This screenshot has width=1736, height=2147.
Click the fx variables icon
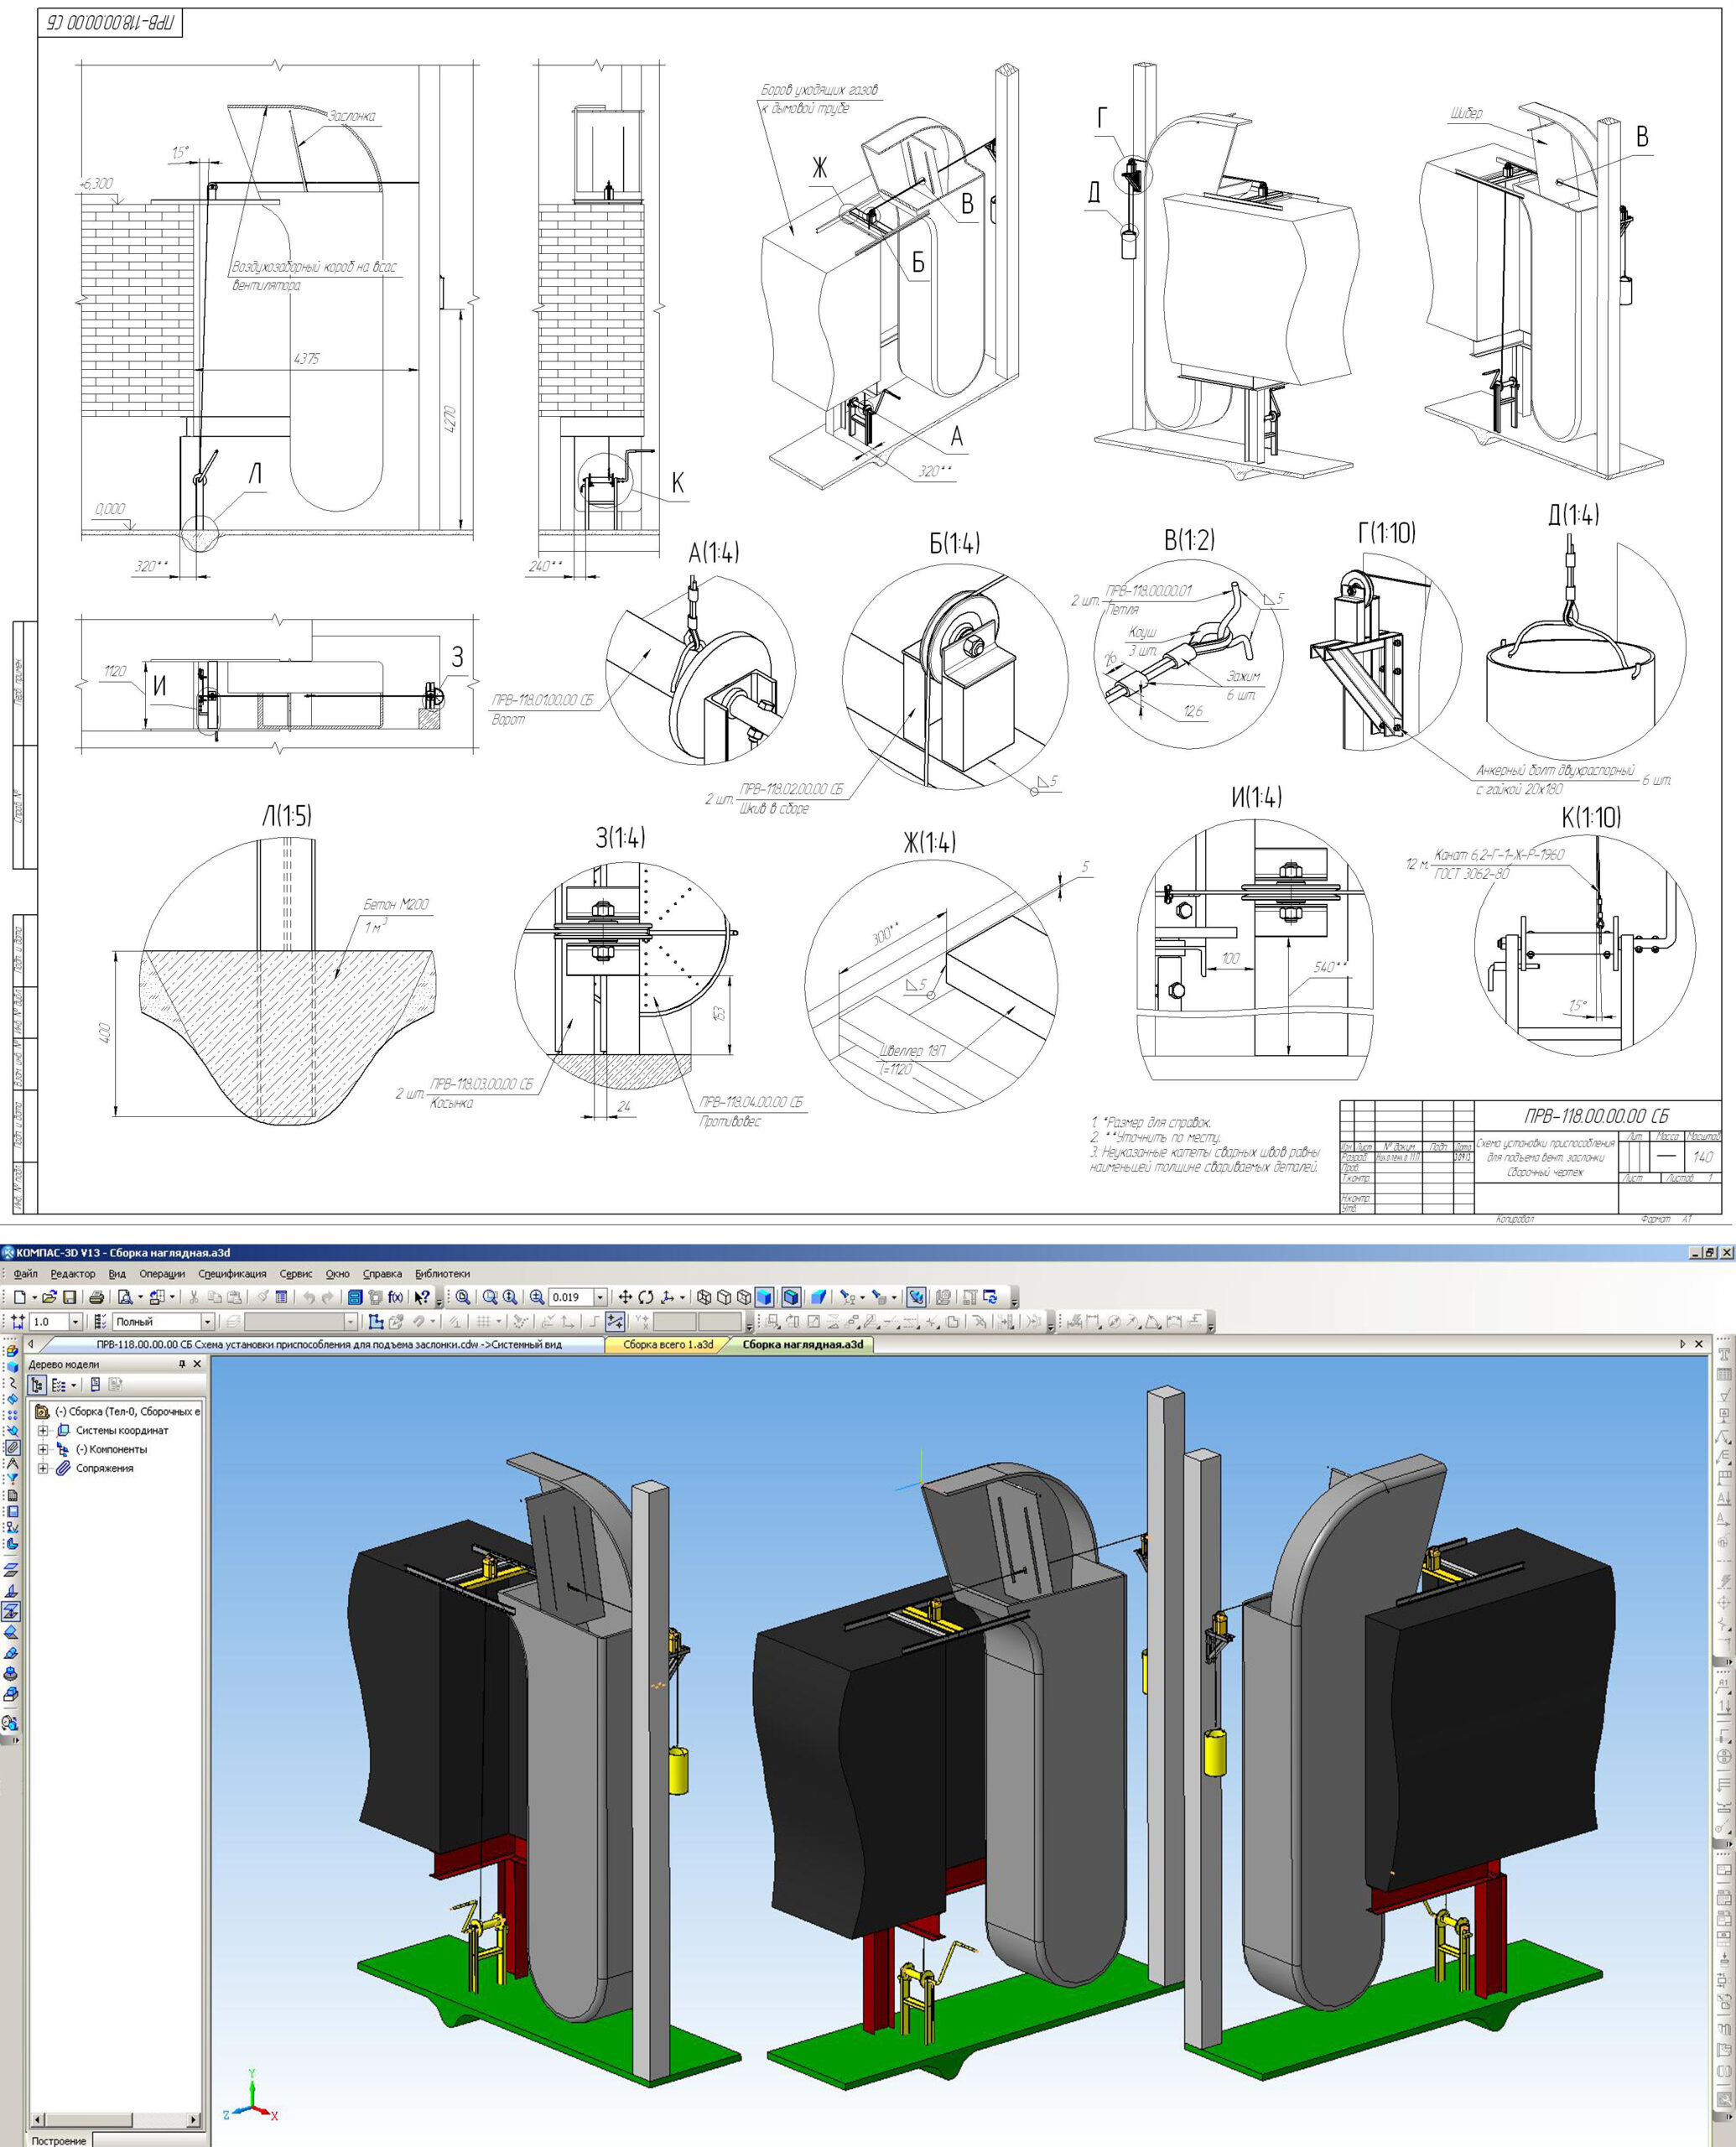tap(395, 1297)
